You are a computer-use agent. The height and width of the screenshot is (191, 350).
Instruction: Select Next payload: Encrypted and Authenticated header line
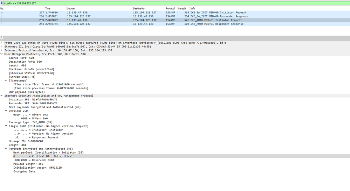(44, 107)
